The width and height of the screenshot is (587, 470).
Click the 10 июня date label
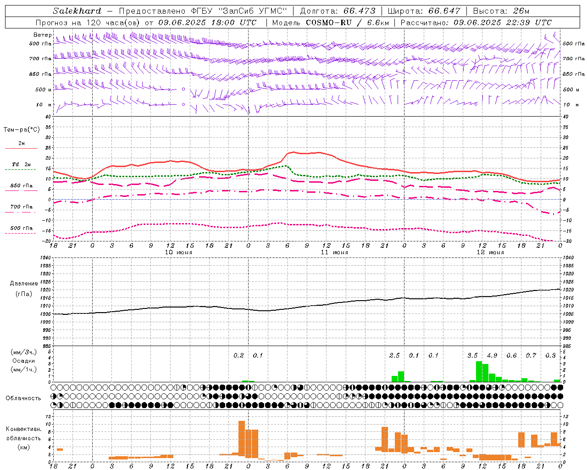click(178, 252)
